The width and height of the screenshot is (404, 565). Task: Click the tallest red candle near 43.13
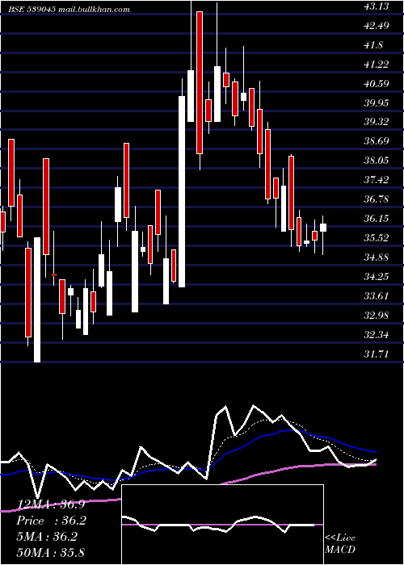[200, 82]
